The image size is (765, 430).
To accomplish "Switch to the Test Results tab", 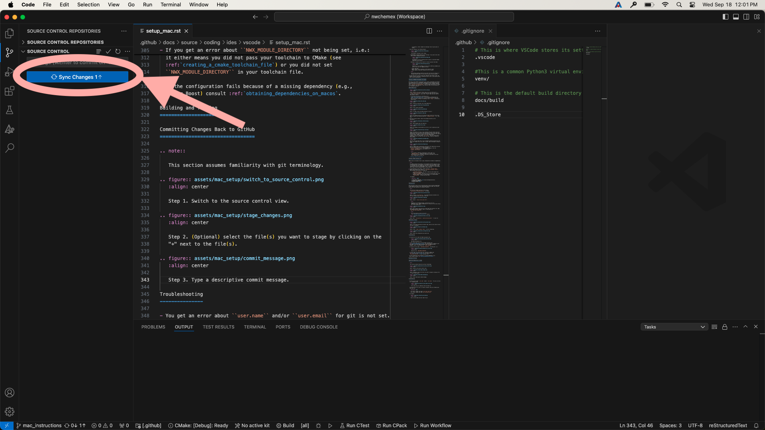I will coord(218,327).
